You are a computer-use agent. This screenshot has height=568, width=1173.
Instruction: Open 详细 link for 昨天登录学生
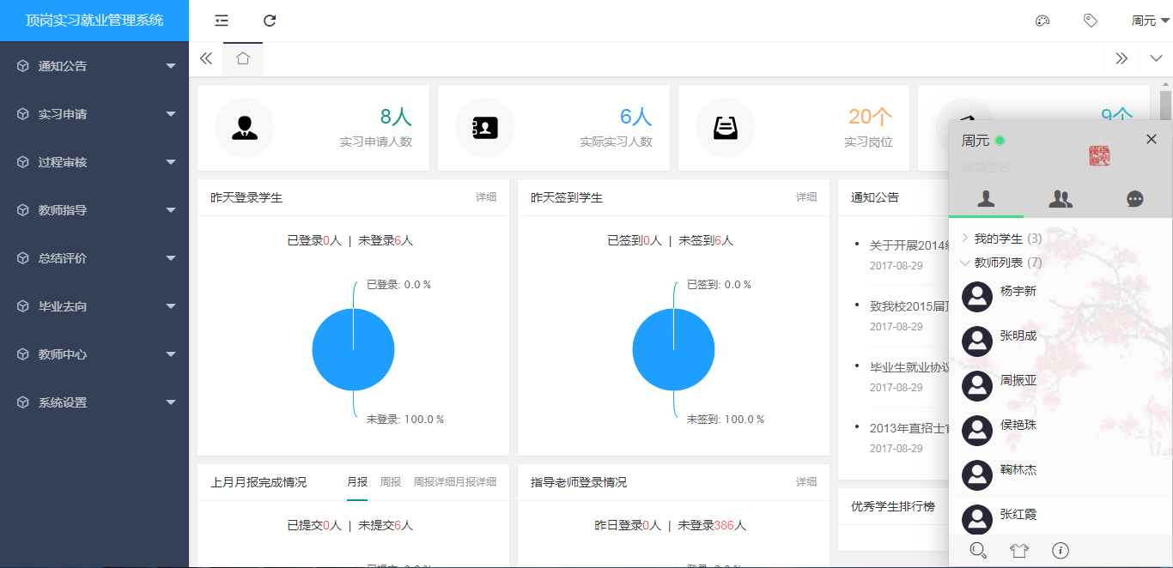click(x=484, y=196)
